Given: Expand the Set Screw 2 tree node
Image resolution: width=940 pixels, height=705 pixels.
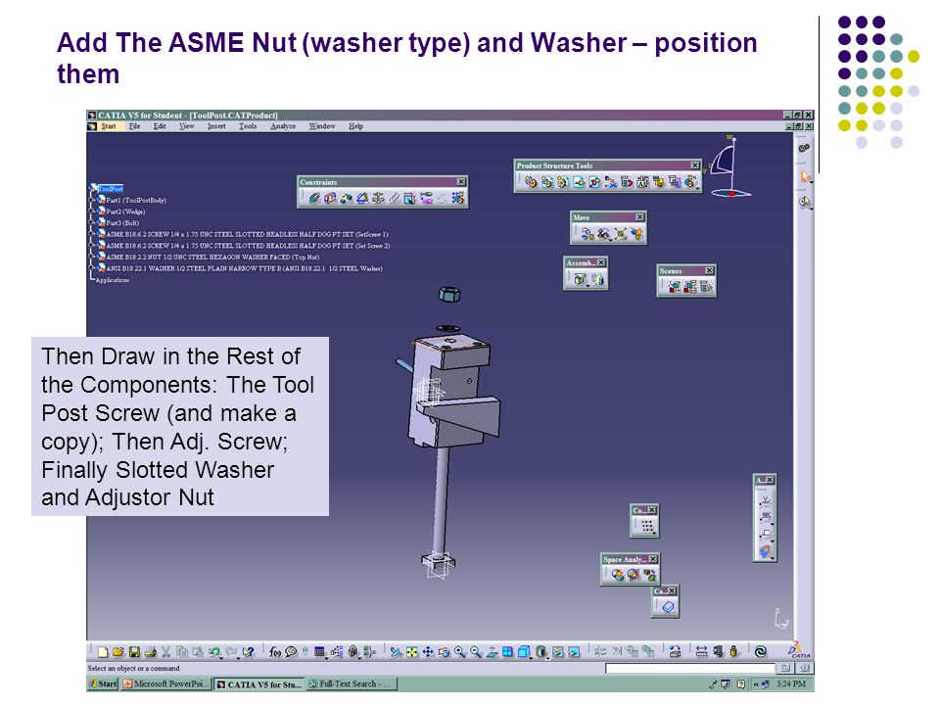Looking at the screenshot, I should pyautogui.click(x=93, y=246).
